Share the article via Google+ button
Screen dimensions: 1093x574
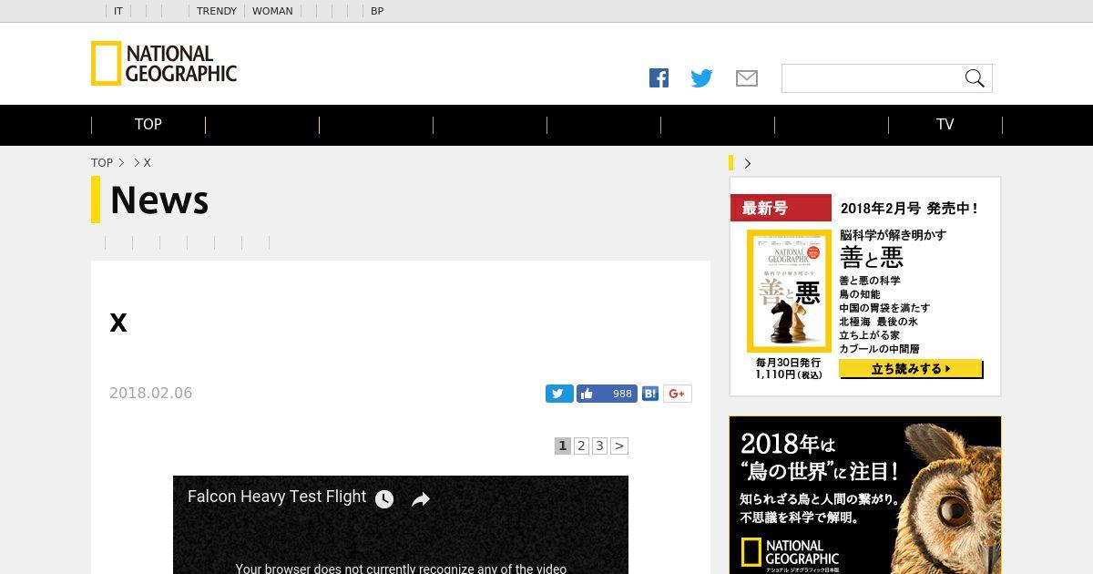pos(677,394)
